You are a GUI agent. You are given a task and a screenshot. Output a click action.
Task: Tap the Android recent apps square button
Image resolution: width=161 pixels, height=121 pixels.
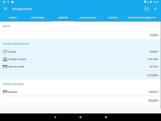pyautogui.click(x=106, y=117)
